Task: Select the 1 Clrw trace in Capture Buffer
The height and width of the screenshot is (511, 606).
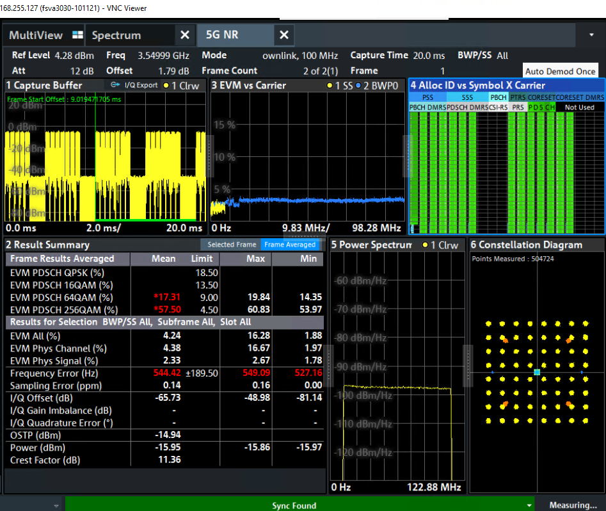Action: [181, 86]
